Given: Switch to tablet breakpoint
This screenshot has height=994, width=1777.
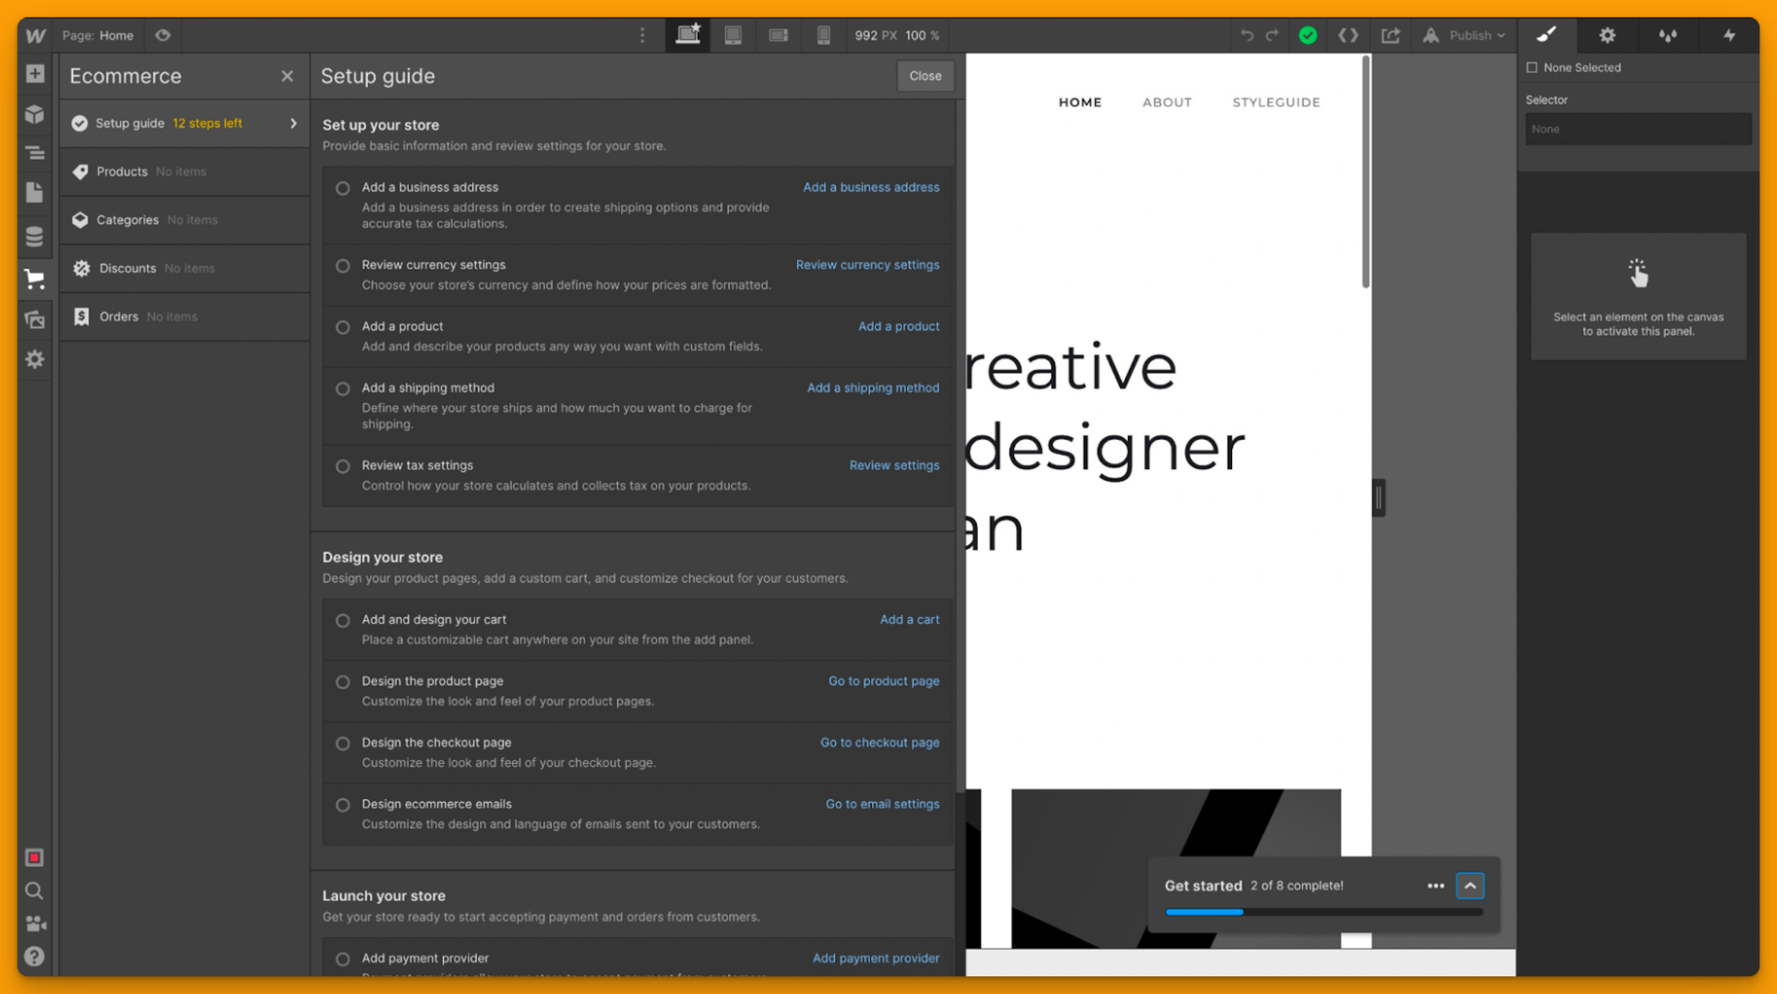Looking at the screenshot, I should 733,35.
